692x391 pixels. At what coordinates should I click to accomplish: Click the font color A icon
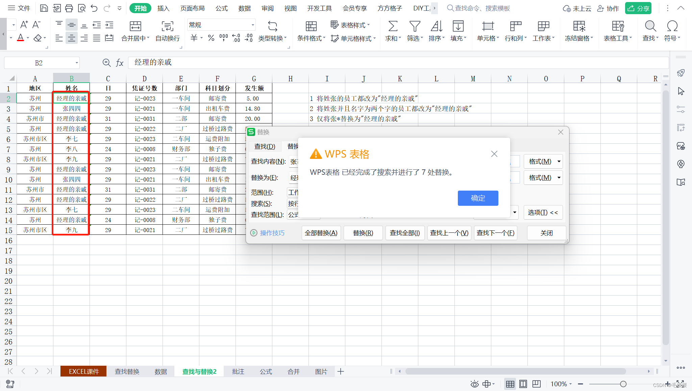click(x=21, y=38)
